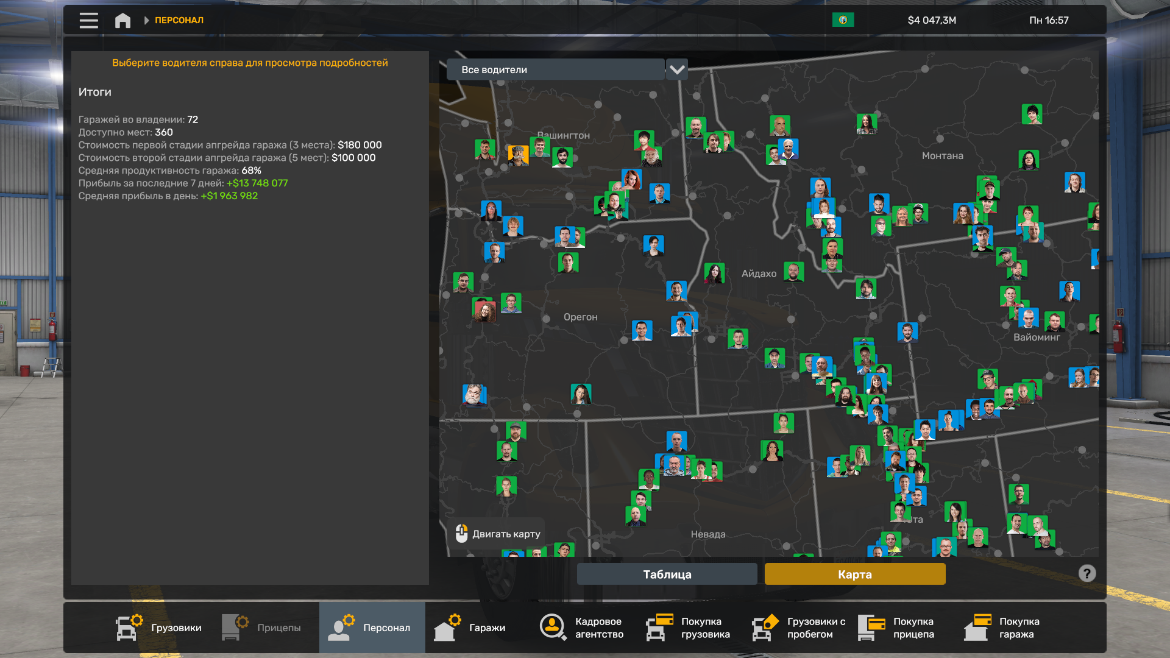Go to the home screen icon

click(x=122, y=20)
